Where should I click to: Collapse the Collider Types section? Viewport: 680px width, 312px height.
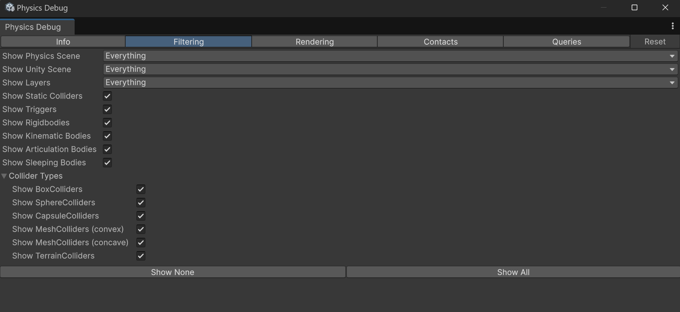click(4, 176)
